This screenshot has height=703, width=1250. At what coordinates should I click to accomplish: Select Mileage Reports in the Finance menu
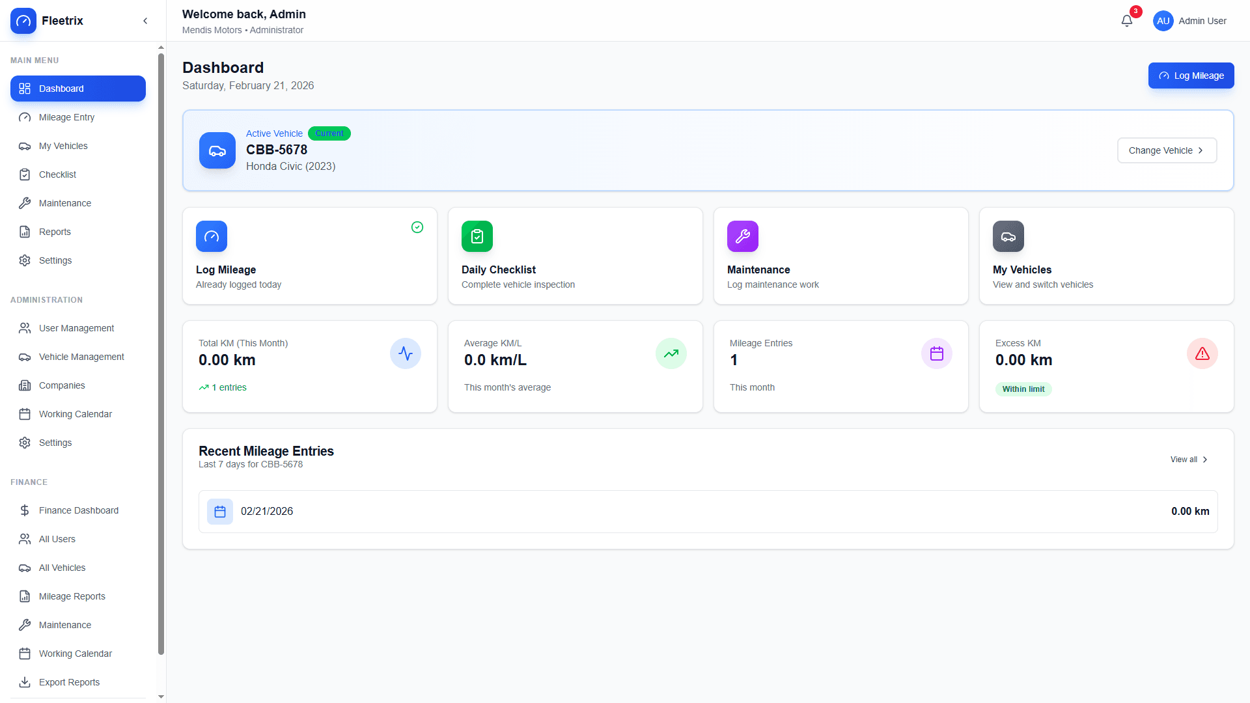pyautogui.click(x=72, y=596)
